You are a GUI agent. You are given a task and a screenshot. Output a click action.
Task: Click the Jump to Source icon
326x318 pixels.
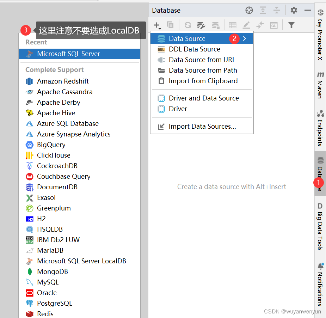[260, 25]
